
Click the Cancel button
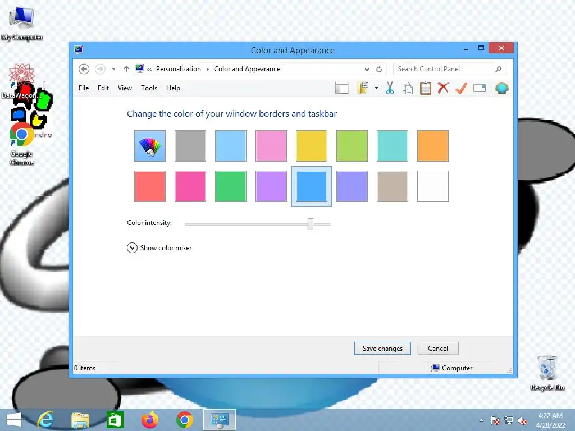pyautogui.click(x=438, y=348)
